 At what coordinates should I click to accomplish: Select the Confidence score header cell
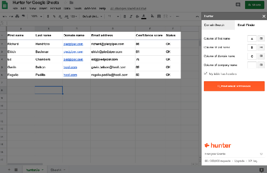coord(150,35)
